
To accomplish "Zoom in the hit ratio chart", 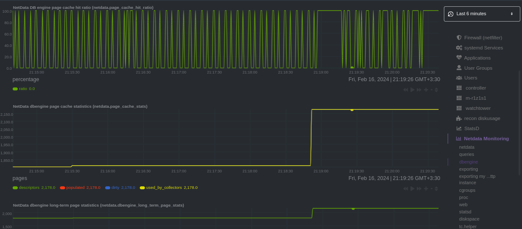I will point(426,90).
